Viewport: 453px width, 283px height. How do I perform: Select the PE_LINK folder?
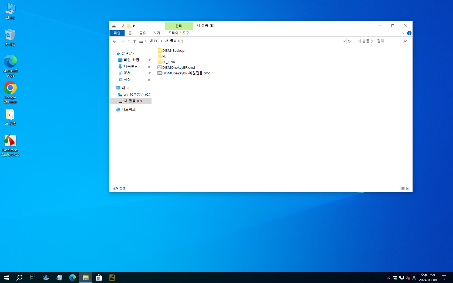[167, 62]
